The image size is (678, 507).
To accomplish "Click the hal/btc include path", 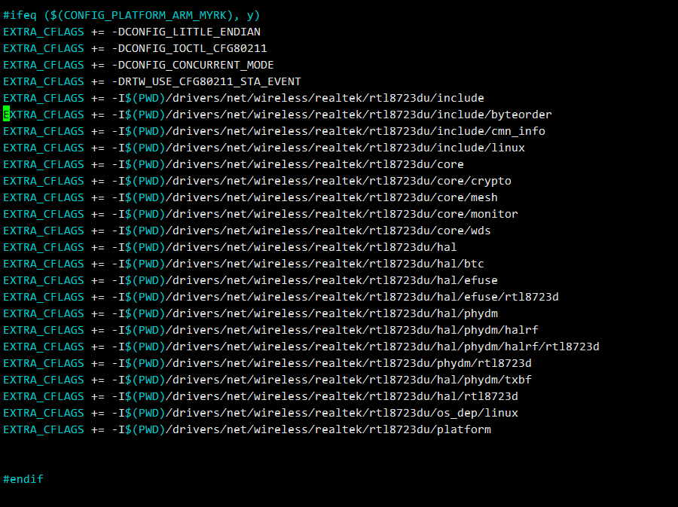I will [298, 264].
